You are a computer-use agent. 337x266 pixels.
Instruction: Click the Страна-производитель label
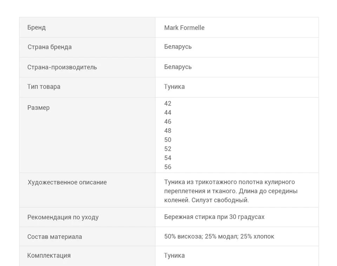(62, 67)
